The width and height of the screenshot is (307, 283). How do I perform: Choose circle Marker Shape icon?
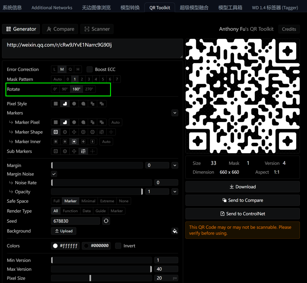65,132
